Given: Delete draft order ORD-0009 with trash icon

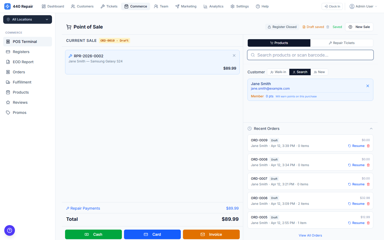Looking at the screenshot, I should (x=368, y=146).
